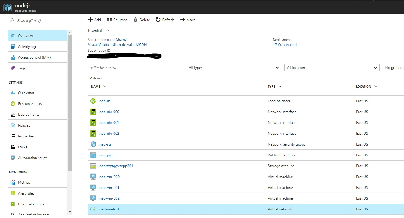Click the subscription name change link
The image size is (404, 218).
pyautogui.click(x=122, y=40)
